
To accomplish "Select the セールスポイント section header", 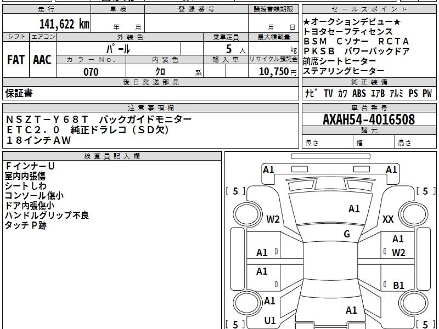I will (369, 10).
